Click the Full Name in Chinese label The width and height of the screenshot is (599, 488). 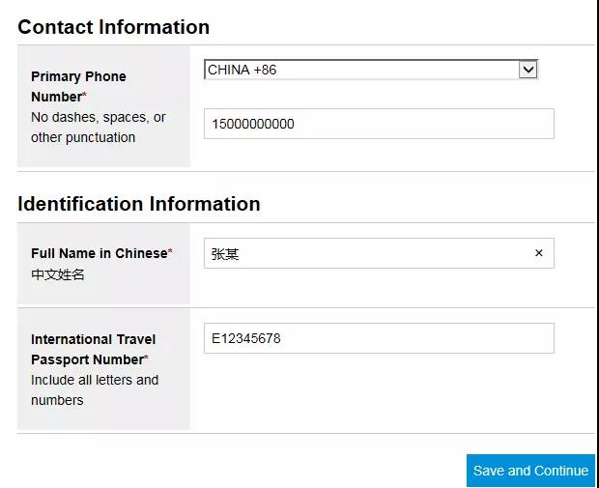pos(100,253)
